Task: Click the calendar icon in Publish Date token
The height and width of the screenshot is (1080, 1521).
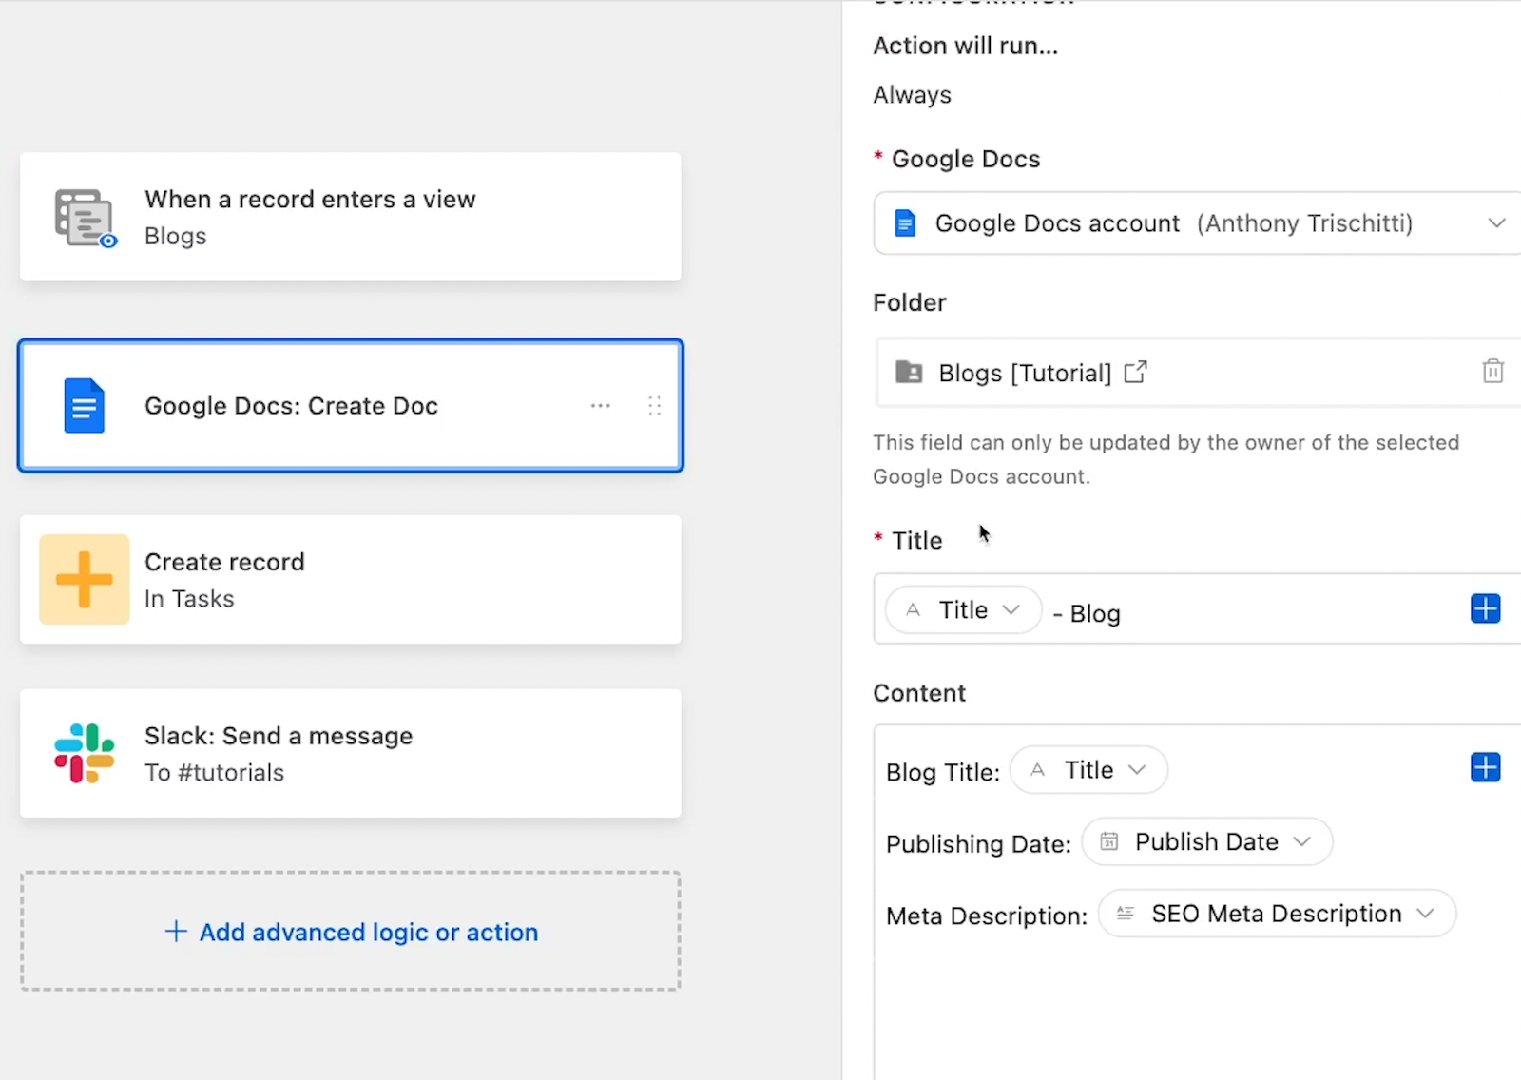Action: [x=1108, y=841]
